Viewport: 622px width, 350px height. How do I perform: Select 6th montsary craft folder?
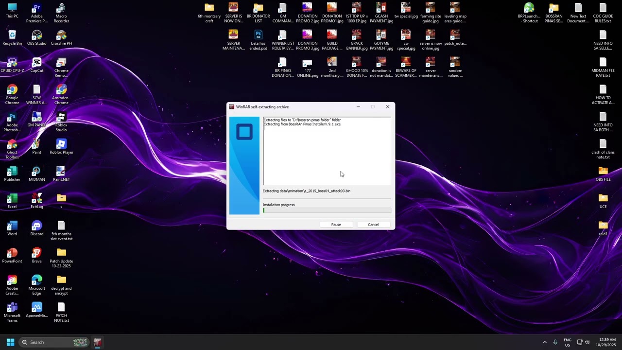(209, 13)
